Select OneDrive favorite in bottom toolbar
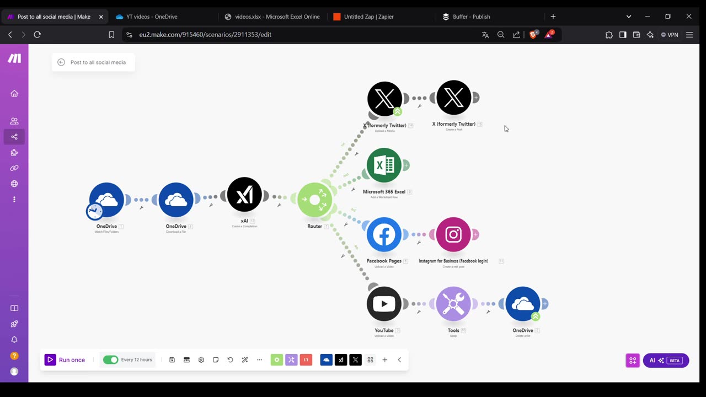706x397 pixels. click(x=327, y=360)
